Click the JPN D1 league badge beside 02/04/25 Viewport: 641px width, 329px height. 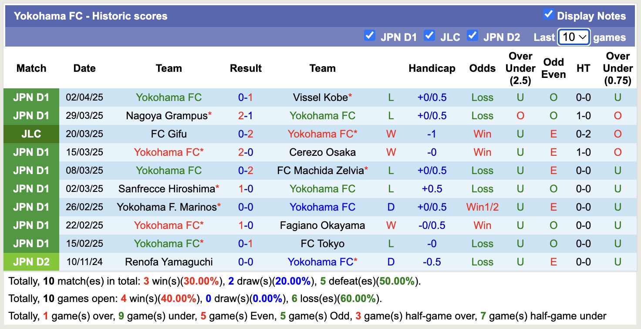pos(31,97)
